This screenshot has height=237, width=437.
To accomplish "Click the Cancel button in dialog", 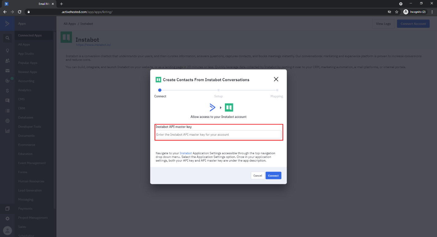I will [258, 176].
